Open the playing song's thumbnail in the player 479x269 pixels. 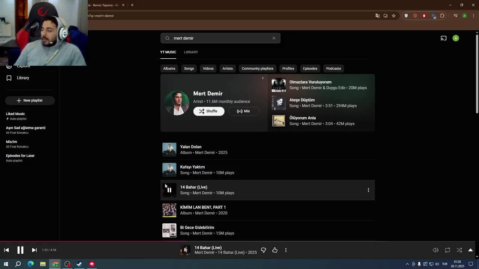[185, 250]
